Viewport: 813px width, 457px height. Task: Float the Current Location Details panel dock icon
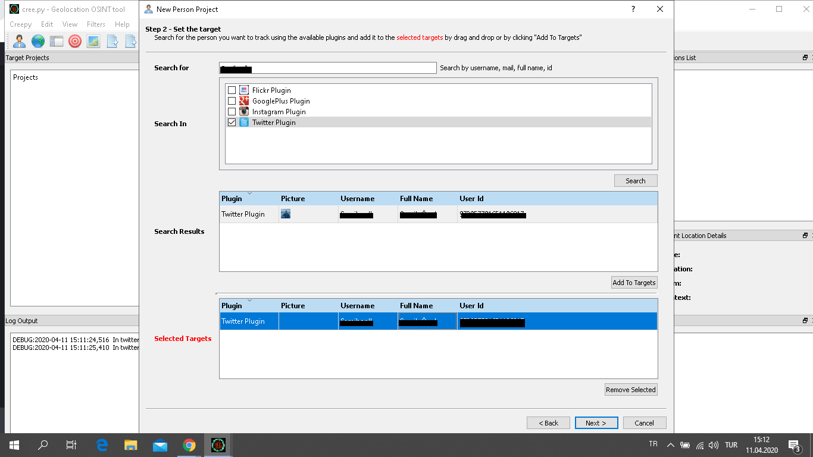pyautogui.click(x=805, y=236)
